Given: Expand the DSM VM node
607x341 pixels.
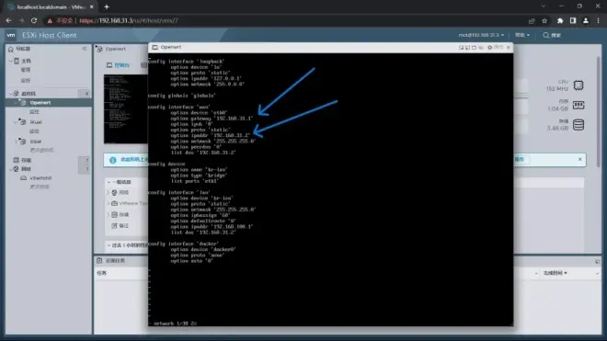Looking at the screenshot, I should tap(16, 142).
